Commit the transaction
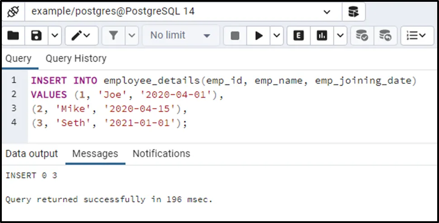This screenshot has width=439, height=223. 362,36
